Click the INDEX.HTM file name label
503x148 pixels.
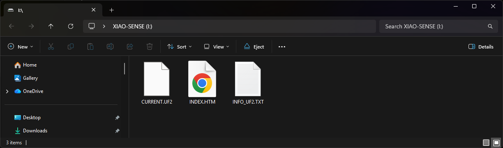tap(202, 102)
